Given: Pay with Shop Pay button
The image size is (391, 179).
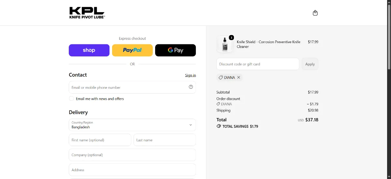Looking at the screenshot, I should coord(89,50).
